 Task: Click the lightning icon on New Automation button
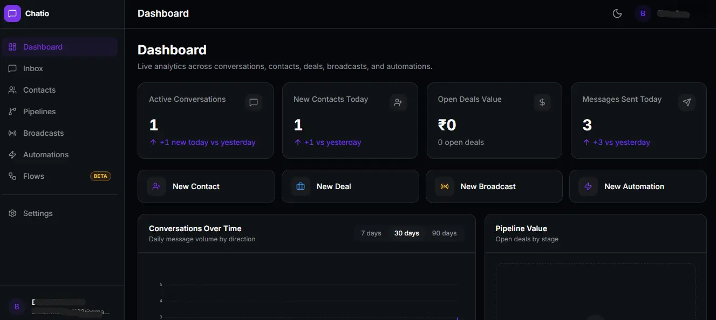coord(588,186)
